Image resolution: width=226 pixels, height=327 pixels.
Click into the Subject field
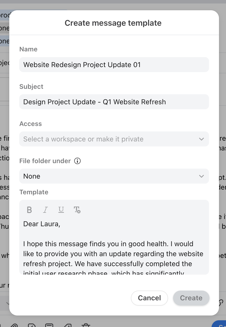click(114, 102)
